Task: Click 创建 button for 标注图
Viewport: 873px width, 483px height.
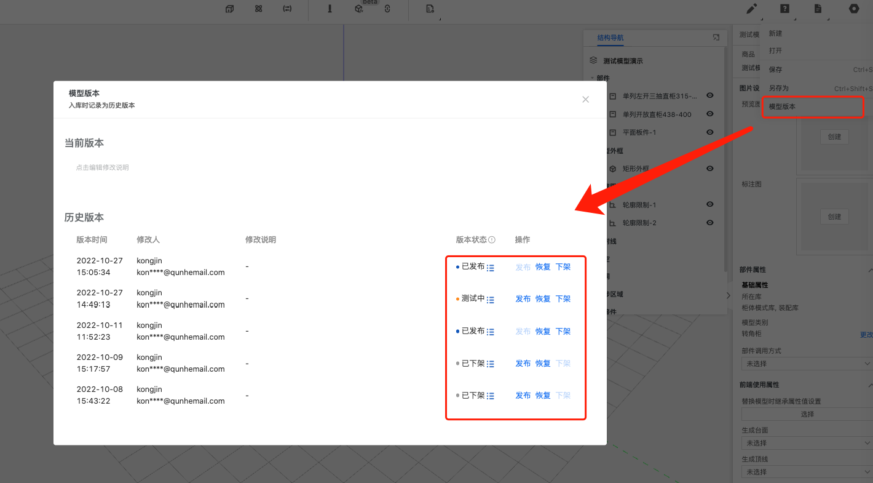Action: [834, 217]
